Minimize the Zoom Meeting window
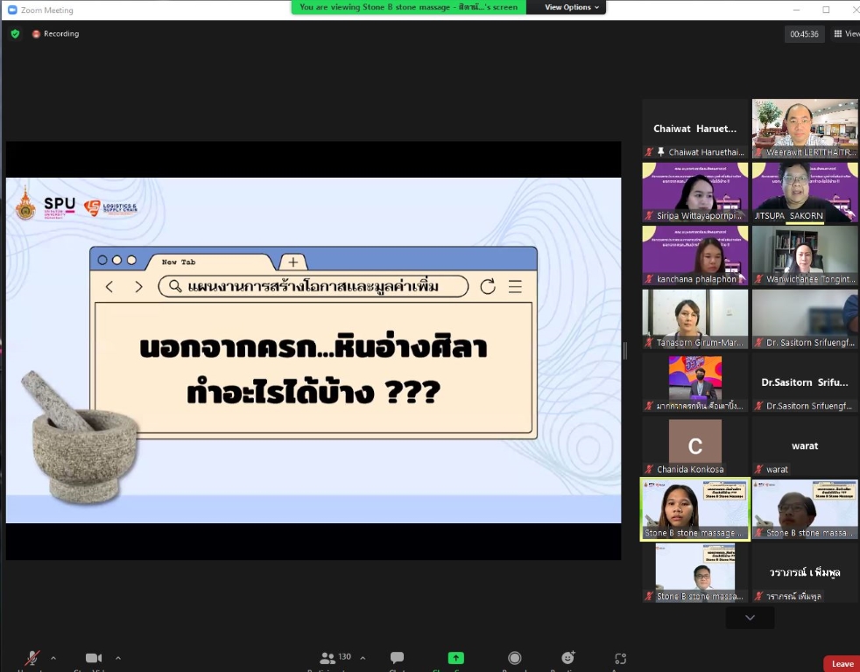The height and width of the screenshot is (672, 860). pos(796,10)
